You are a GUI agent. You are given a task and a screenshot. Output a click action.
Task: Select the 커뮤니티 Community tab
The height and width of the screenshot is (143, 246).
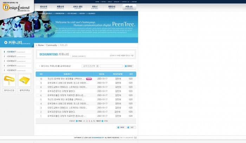129,7
